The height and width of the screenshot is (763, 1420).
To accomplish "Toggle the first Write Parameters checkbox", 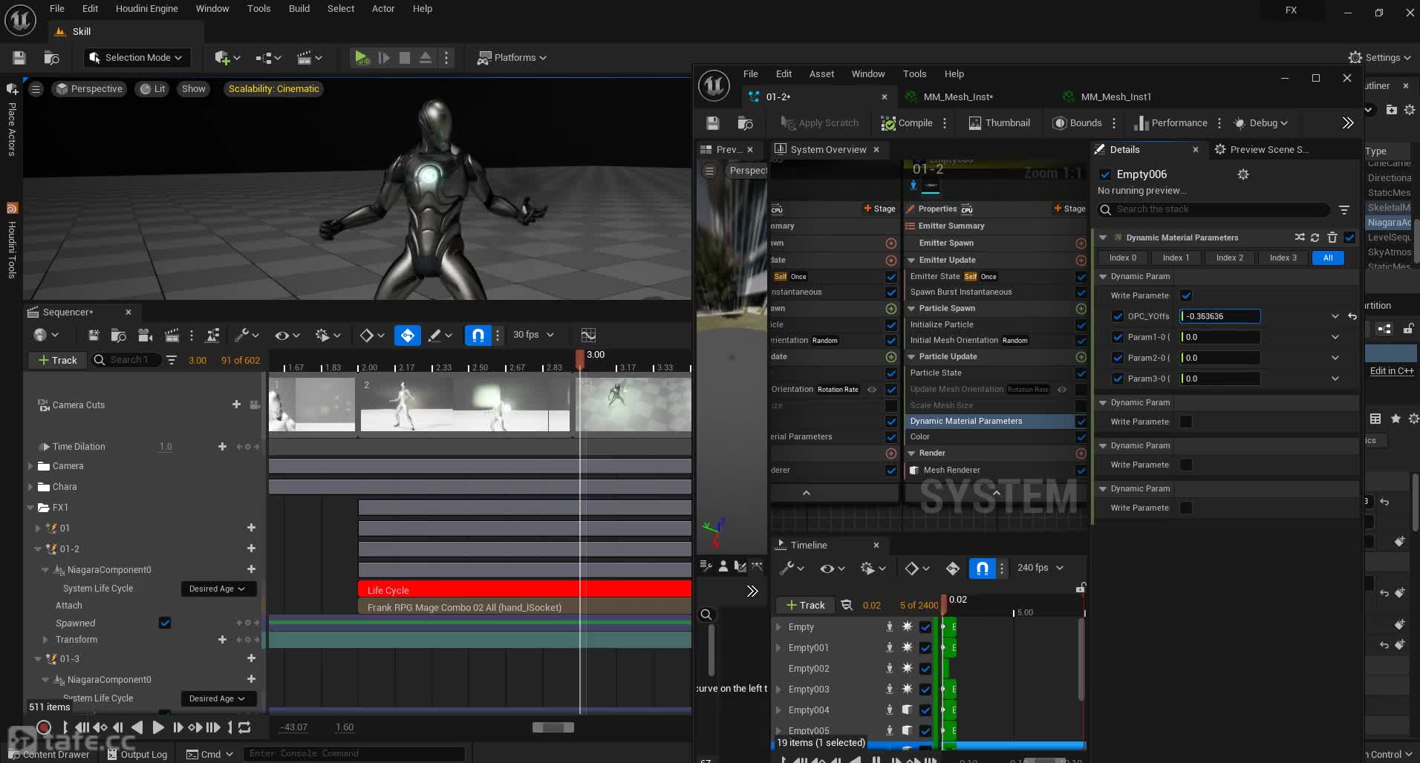I will (1186, 295).
